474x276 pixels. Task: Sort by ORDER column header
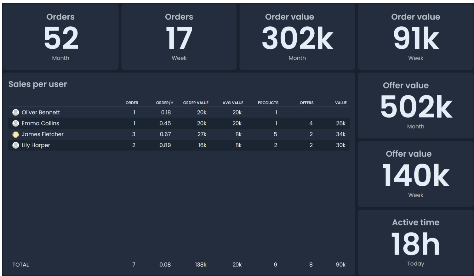click(x=132, y=103)
